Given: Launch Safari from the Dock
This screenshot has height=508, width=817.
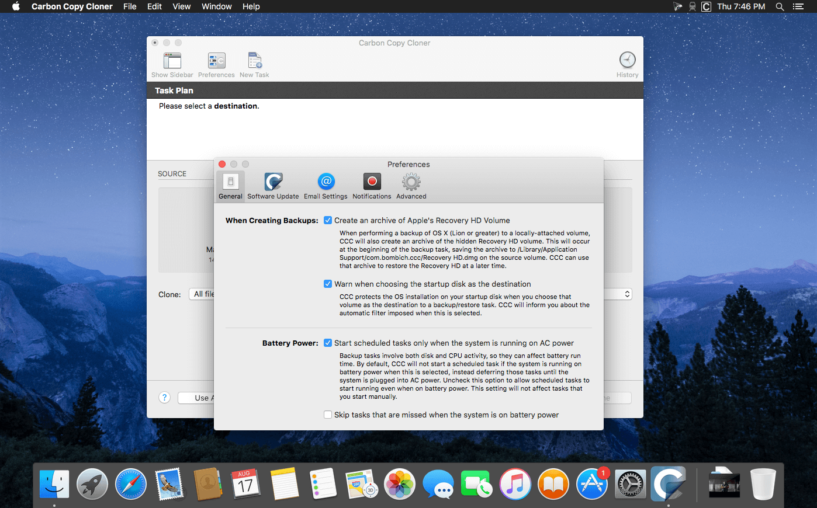Looking at the screenshot, I should (131, 484).
